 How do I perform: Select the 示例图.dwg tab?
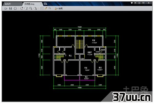point(29,4)
